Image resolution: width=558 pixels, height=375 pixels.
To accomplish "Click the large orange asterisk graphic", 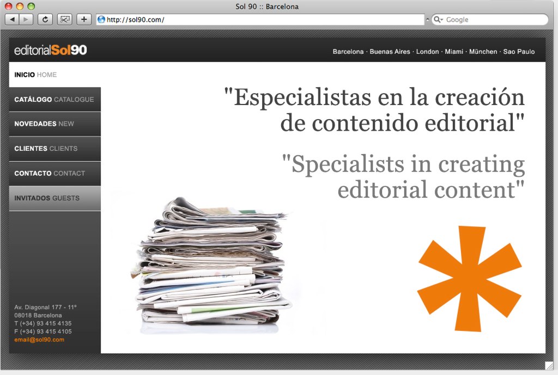I will [470, 278].
